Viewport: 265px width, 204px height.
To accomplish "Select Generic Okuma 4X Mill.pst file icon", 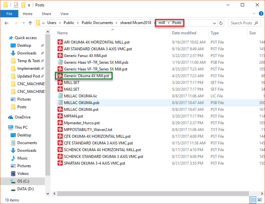I will point(60,76).
